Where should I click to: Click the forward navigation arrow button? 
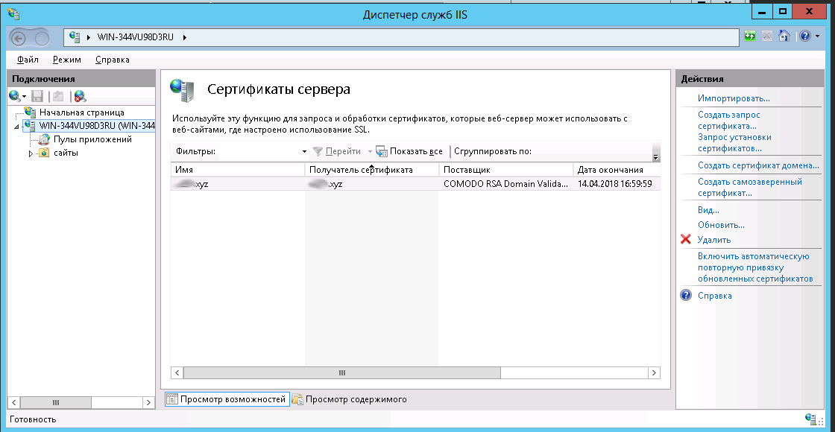coord(42,38)
